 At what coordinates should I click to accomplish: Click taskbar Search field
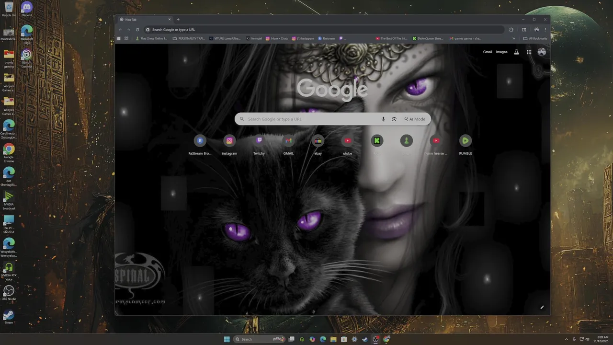click(259, 339)
